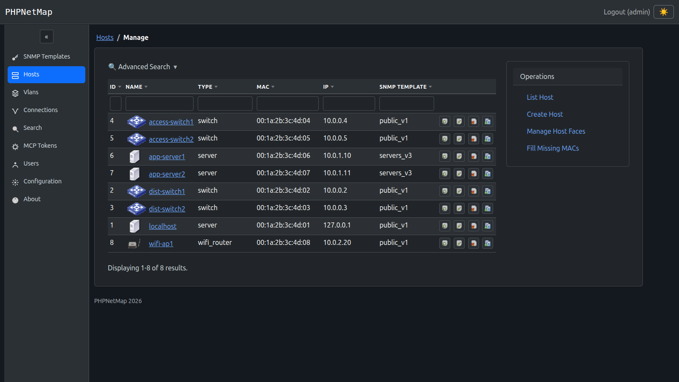Focus the IP filter input field
Image resolution: width=679 pixels, height=382 pixels.
point(349,104)
